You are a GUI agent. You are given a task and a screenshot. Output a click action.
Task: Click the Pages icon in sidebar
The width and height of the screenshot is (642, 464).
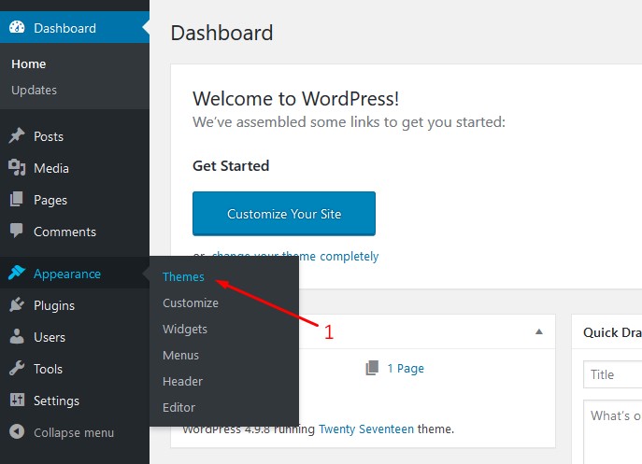[17, 200]
